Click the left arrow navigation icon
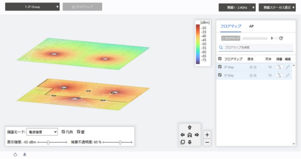 click(183, 135)
